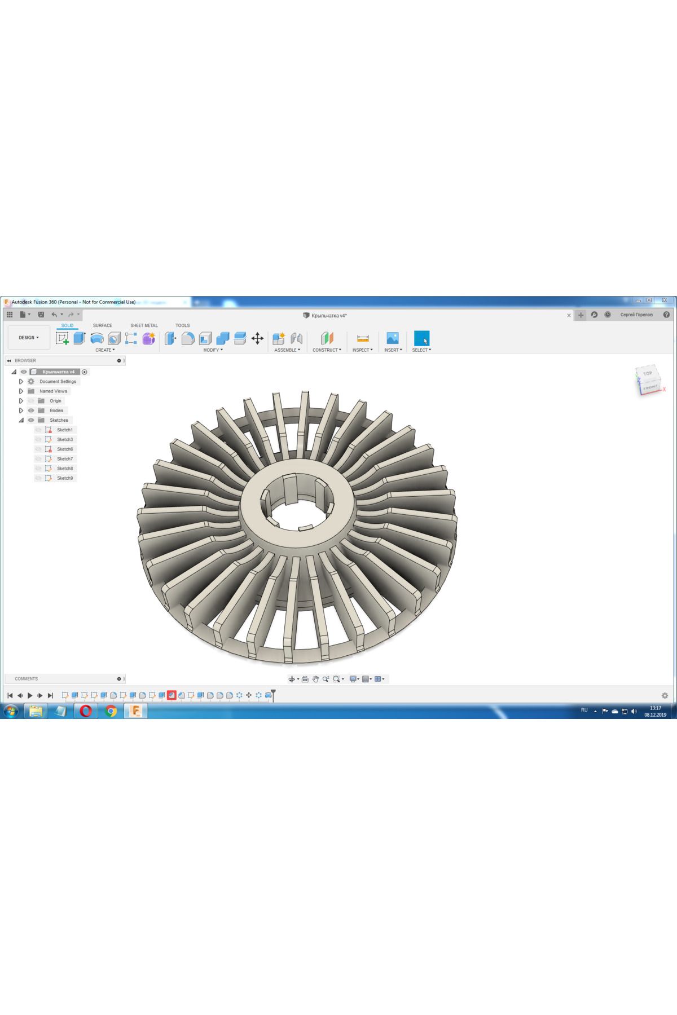Click the Look At icon in navigation bar
This screenshot has width=677, height=1015.
pyautogui.click(x=305, y=679)
